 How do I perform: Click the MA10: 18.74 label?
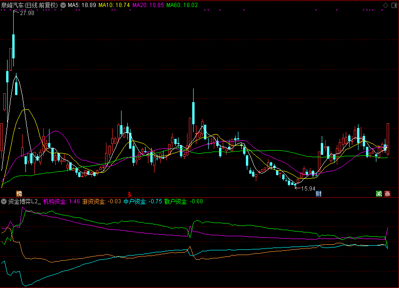114,5
